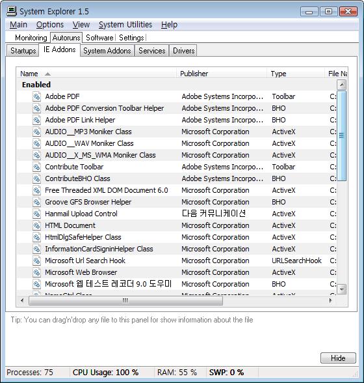Close the System Explorer window
Screen dimensions: 364x383
click(x=348, y=12)
